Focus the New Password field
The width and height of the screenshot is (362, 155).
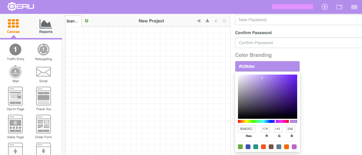coord(298,20)
